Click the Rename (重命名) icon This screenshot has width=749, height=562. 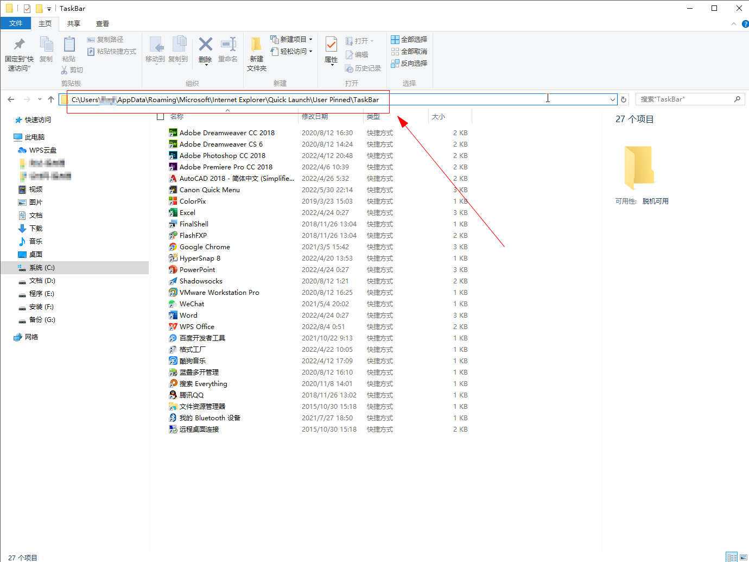click(x=228, y=44)
